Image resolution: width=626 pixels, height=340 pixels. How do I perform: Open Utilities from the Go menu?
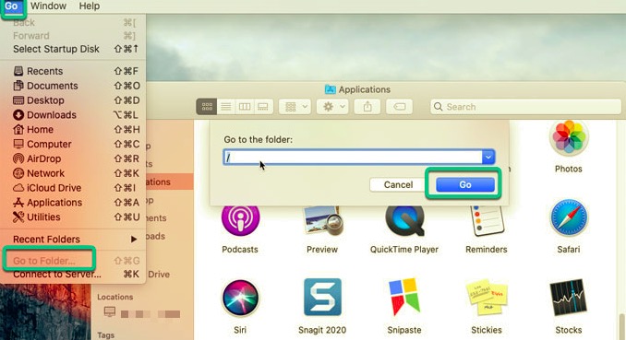coord(73,217)
